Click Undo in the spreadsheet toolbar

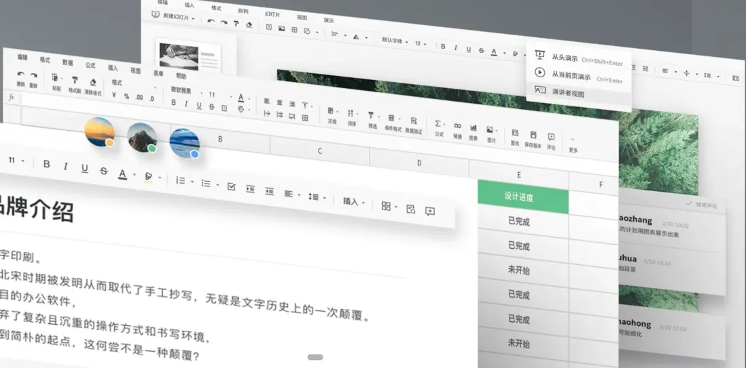[x=20, y=78]
